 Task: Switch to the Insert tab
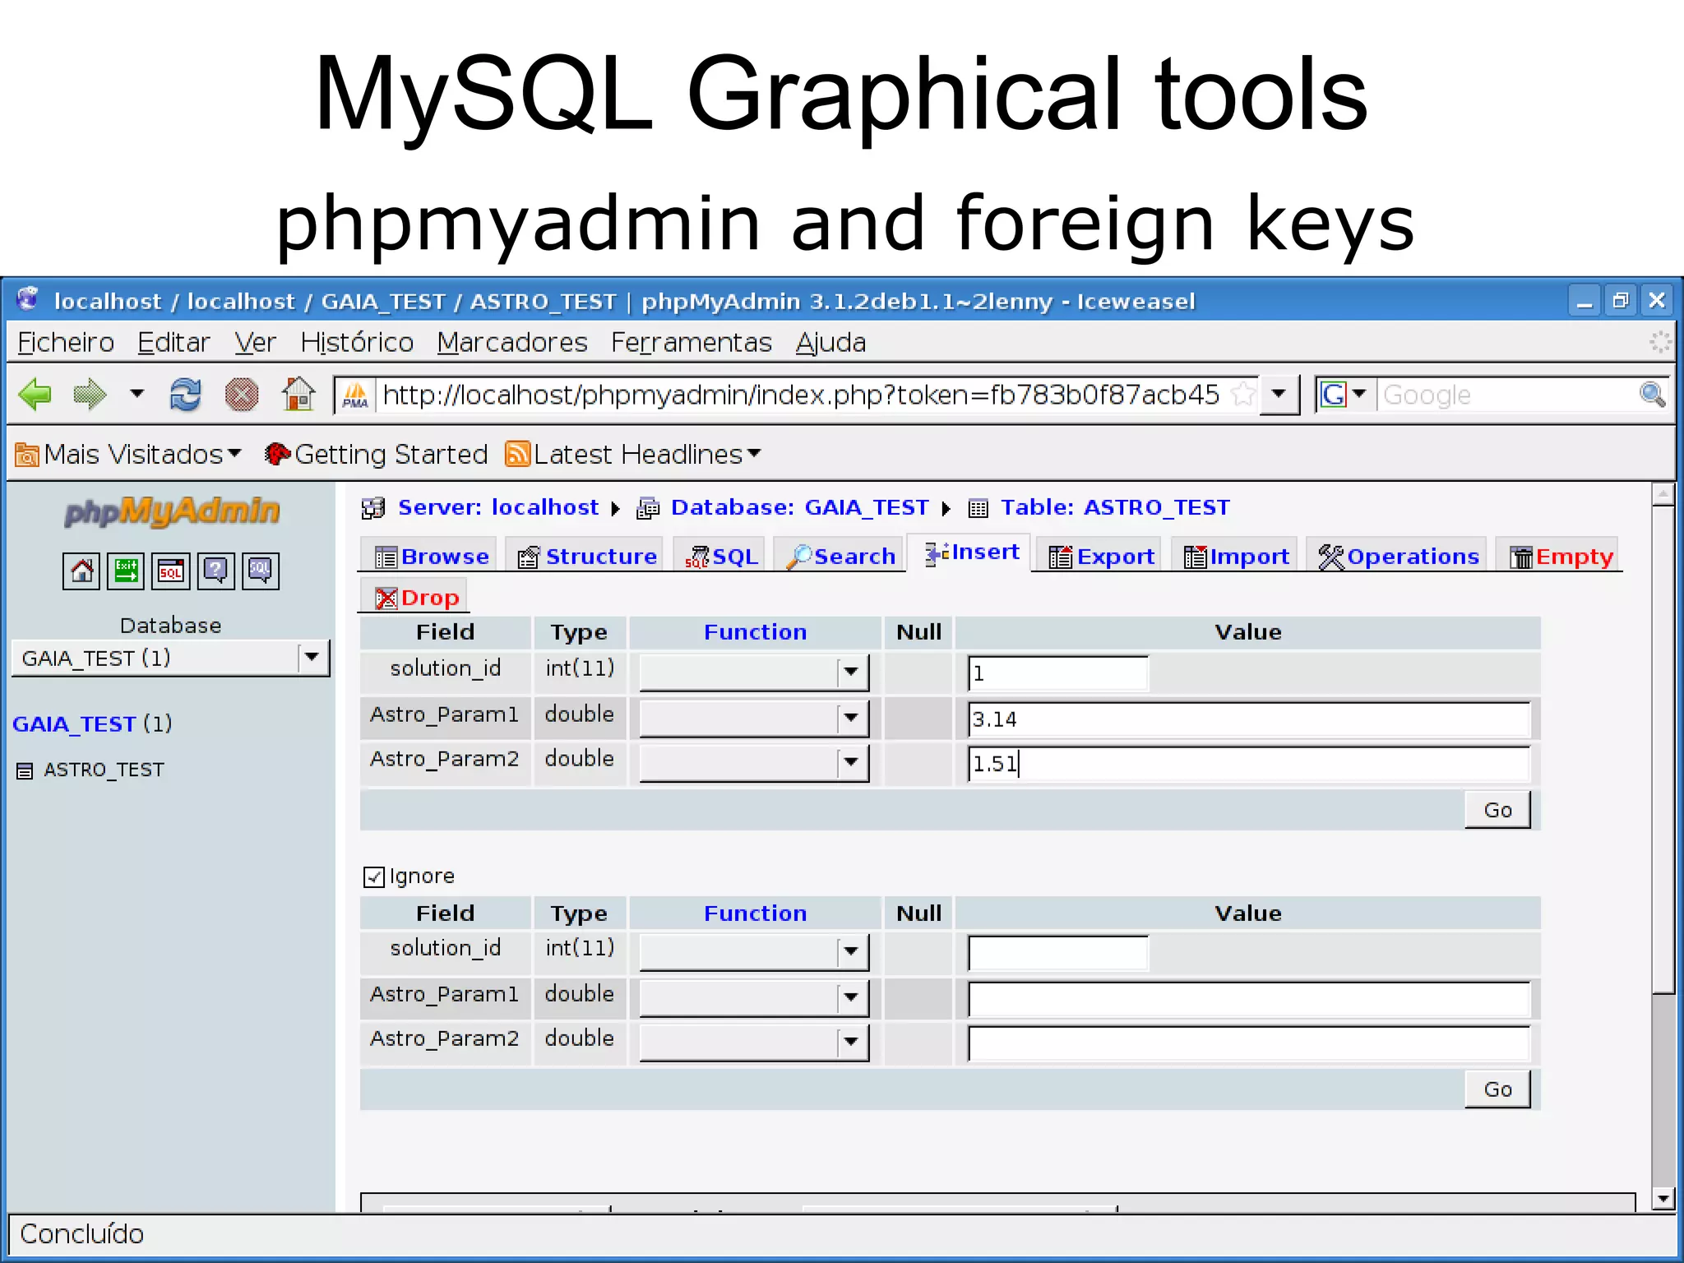(x=970, y=553)
